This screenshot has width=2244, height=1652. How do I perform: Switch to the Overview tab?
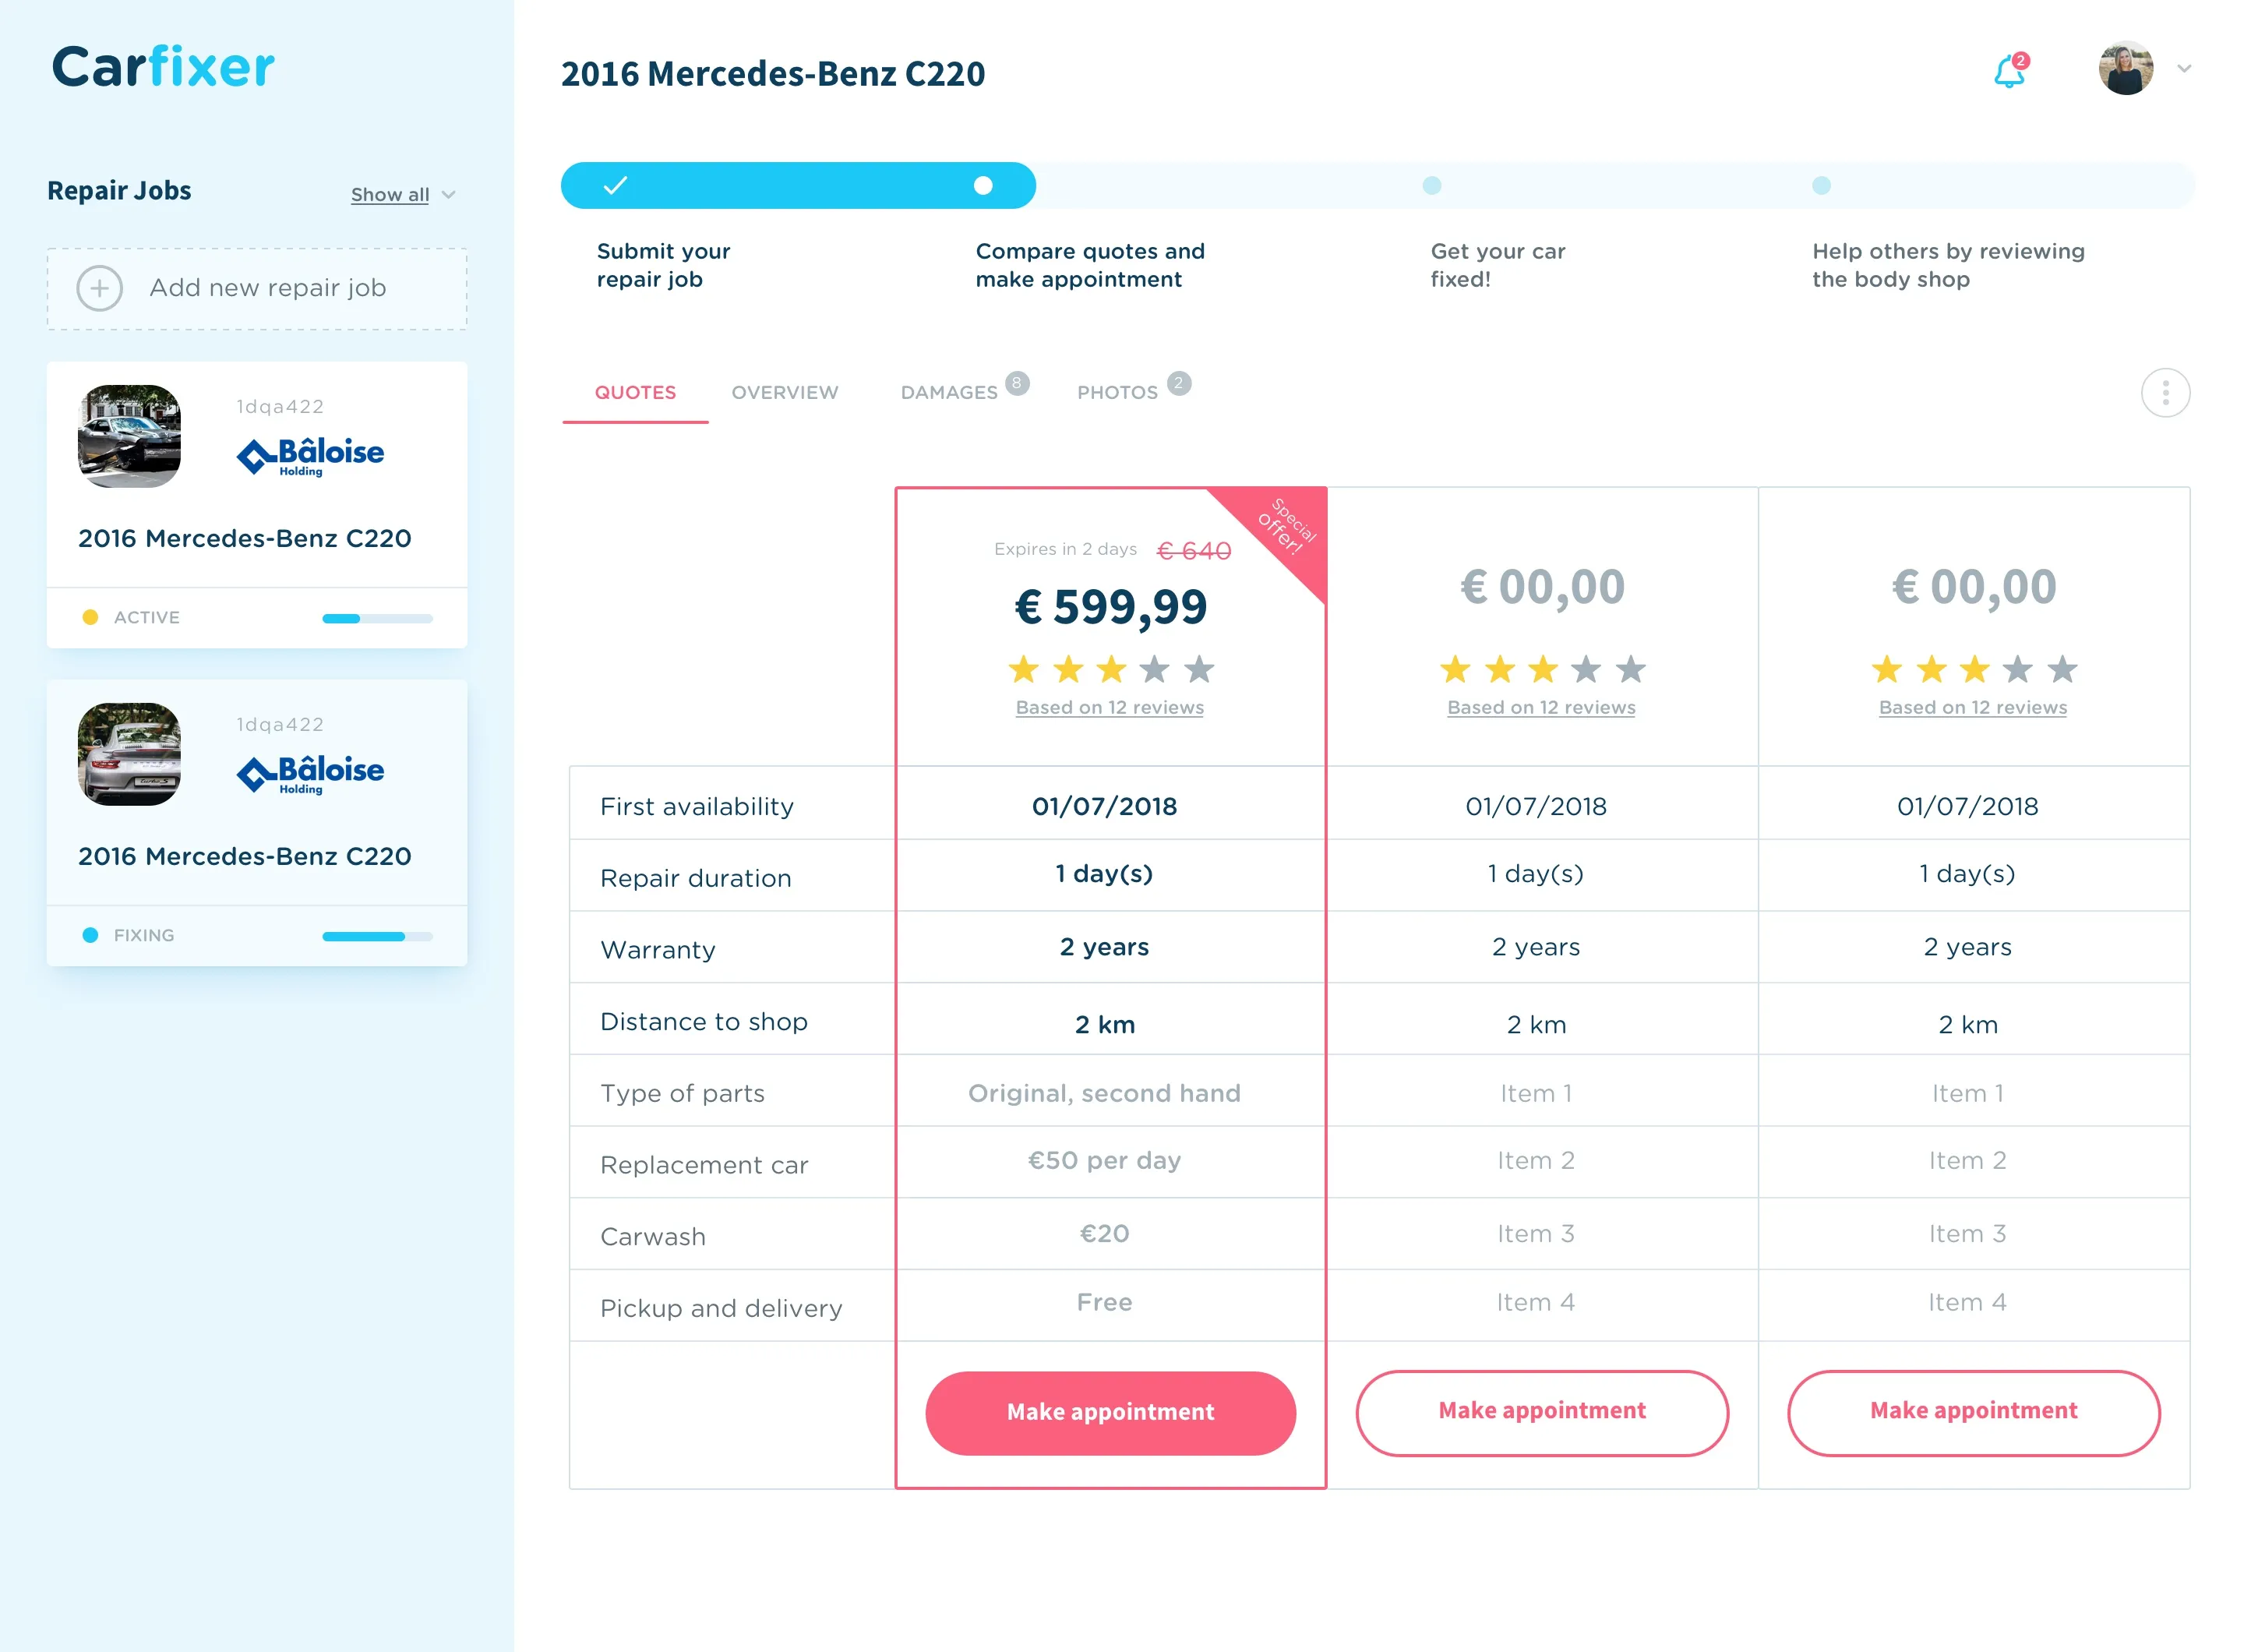(x=784, y=392)
